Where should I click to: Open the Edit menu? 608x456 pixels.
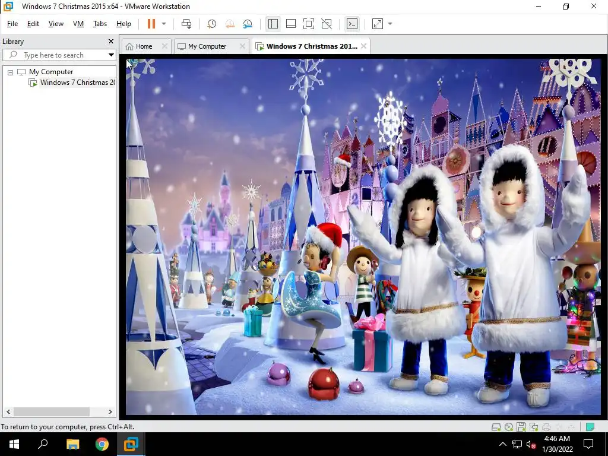point(33,24)
